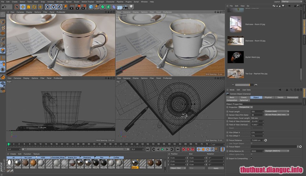The image size is (306, 176).
Task: Click the Apply button
Action: pos(216,168)
